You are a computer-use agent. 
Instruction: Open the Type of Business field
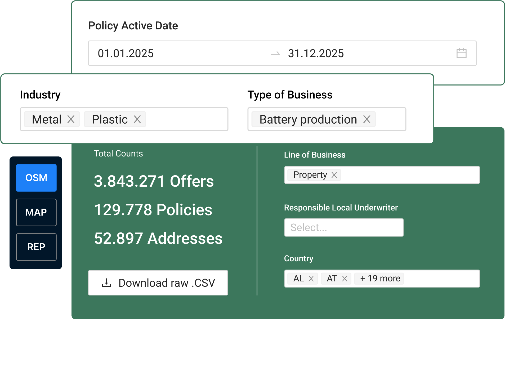327,119
